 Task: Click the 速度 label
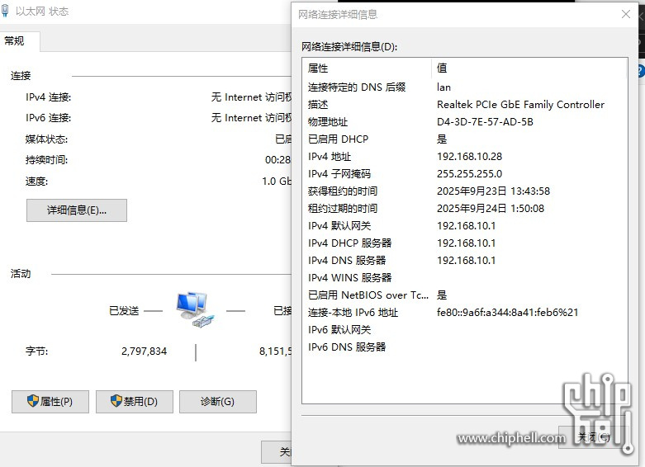point(36,182)
